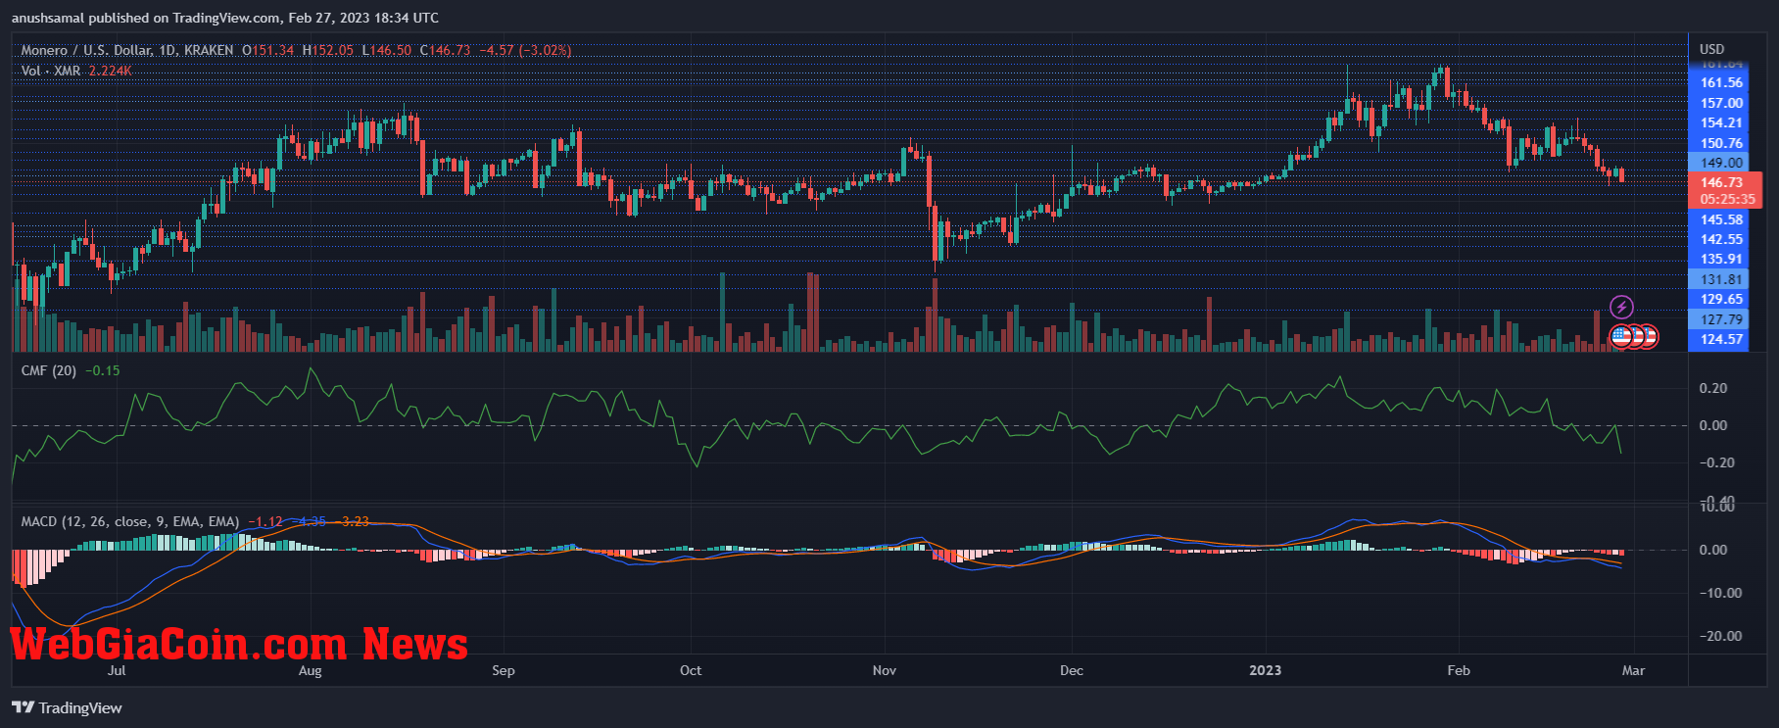Select the 149.00 price level label

point(1721,163)
